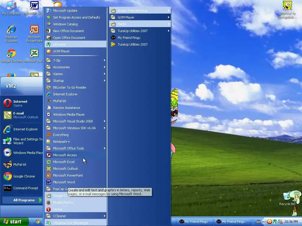Click the system clock showing 10:36 PM
The image size is (302, 226).
click(291, 222)
